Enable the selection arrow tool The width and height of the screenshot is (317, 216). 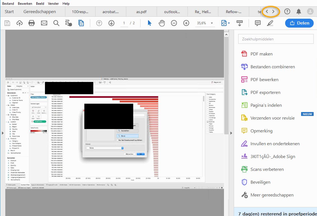[149, 23]
